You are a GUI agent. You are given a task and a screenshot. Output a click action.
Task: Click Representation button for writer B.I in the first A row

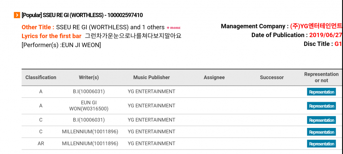pyautogui.click(x=321, y=92)
